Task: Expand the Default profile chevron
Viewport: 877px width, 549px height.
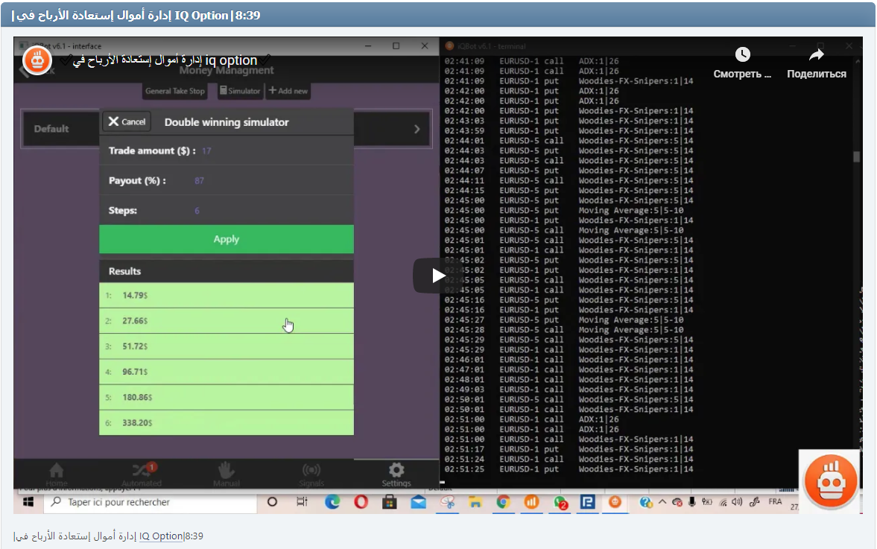Action: pos(417,129)
